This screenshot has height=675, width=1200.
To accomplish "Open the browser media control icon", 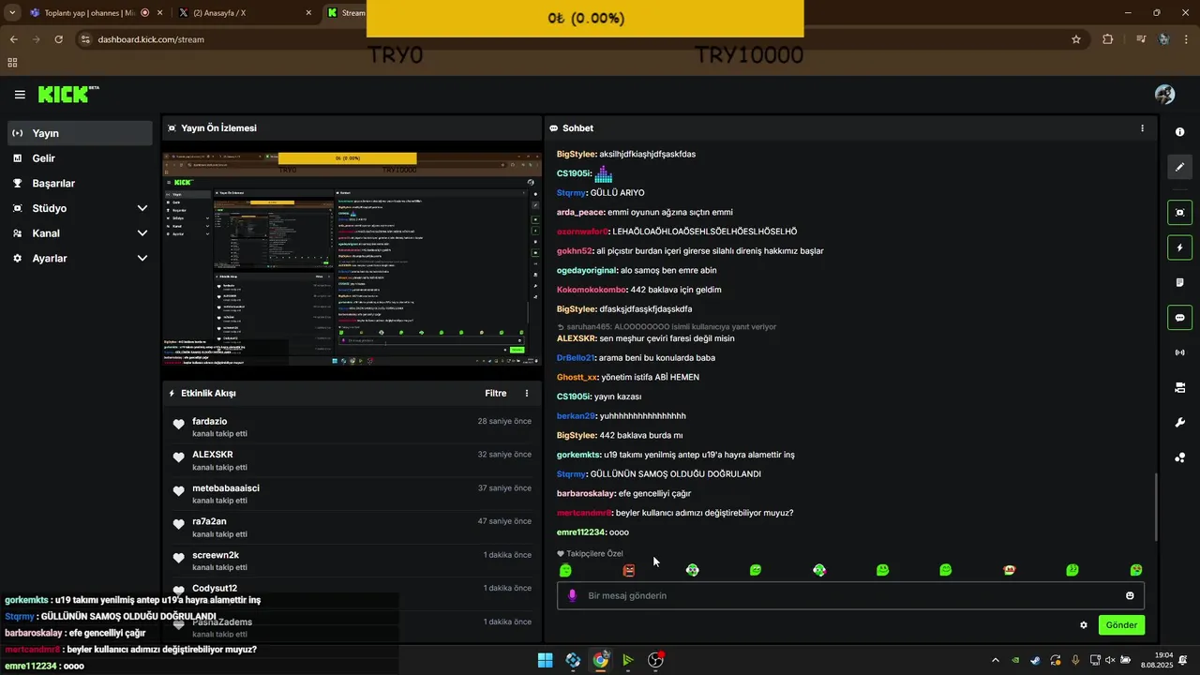I will pyautogui.click(x=1141, y=39).
